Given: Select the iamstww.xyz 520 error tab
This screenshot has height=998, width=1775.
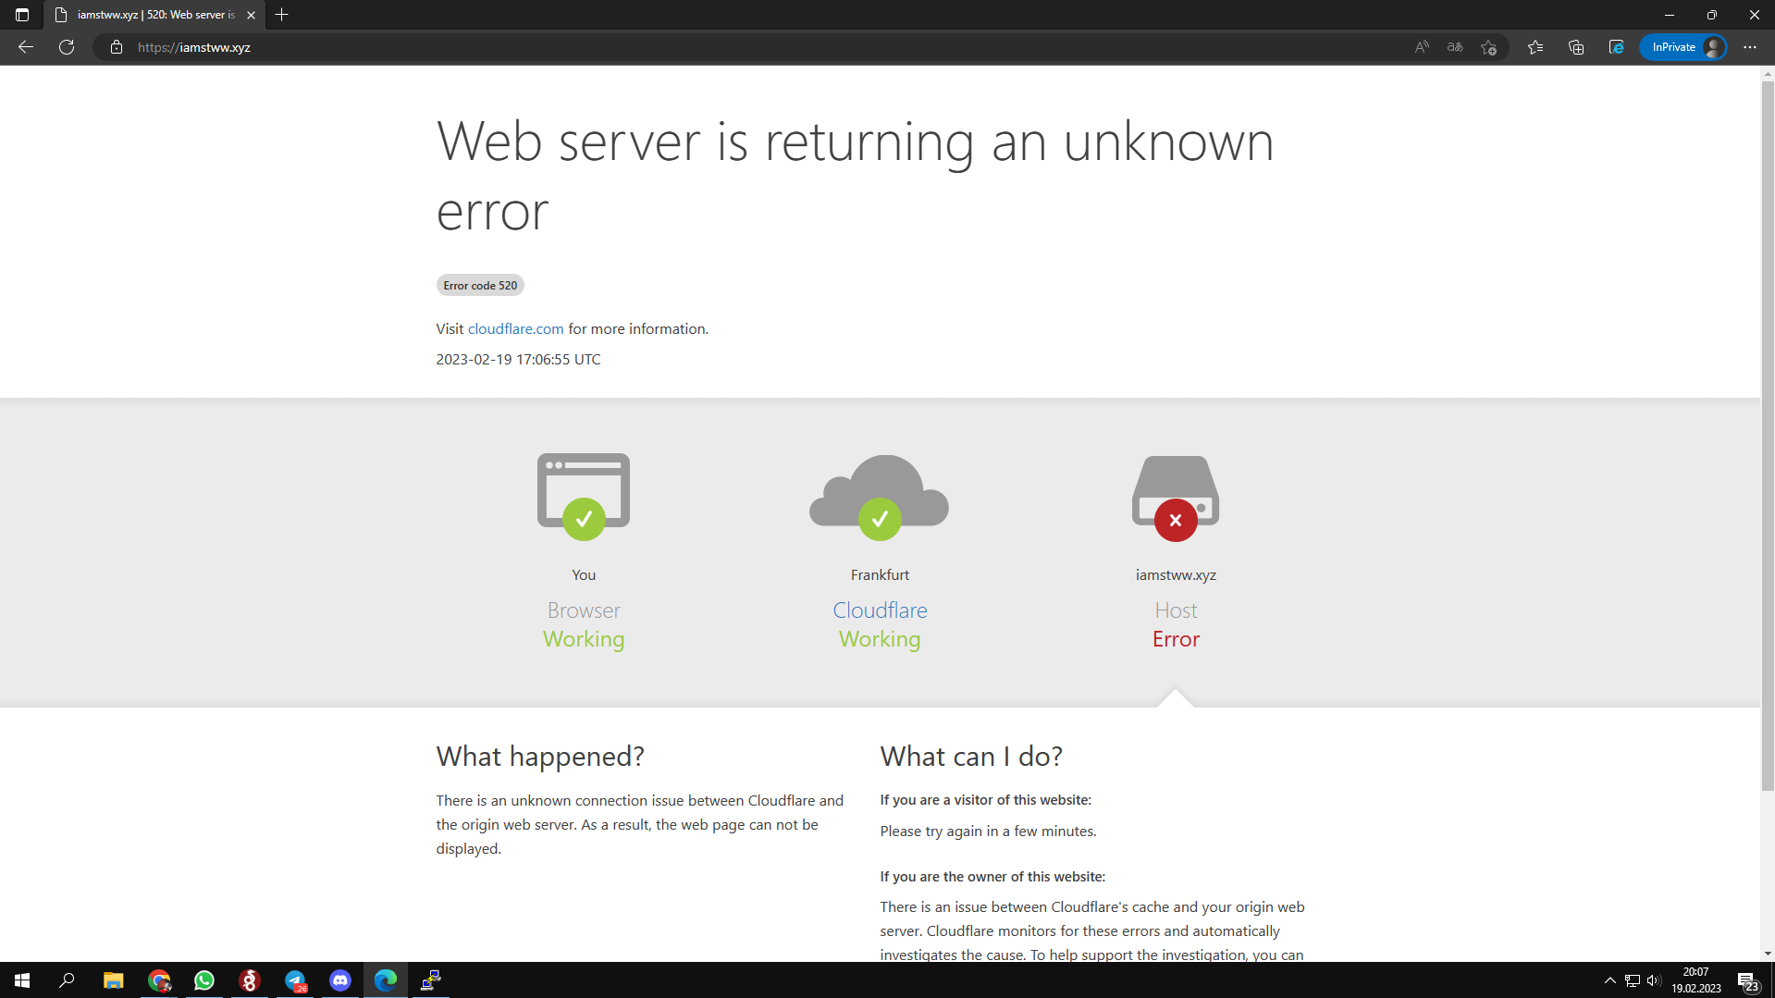Looking at the screenshot, I should [x=155, y=15].
